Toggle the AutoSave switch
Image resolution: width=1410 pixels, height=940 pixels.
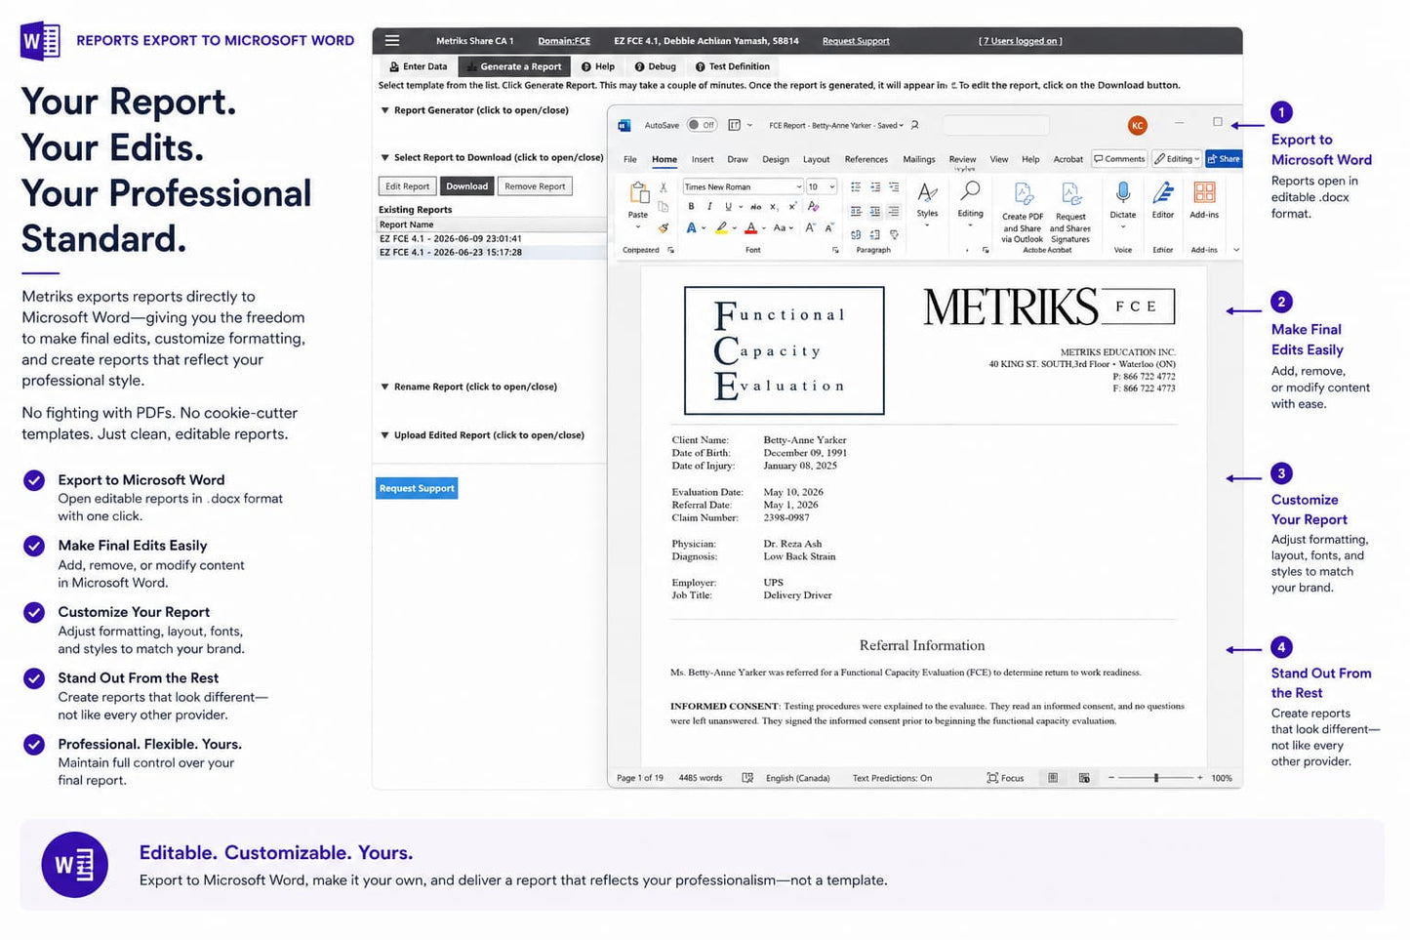pos(701,125)
